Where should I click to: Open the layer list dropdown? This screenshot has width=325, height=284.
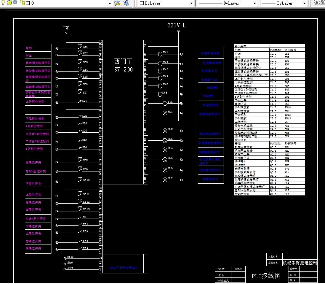[x=109, y=3]
